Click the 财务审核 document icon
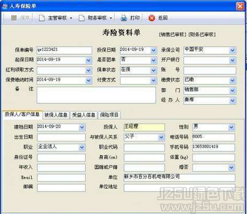Image resolution: width=247 pixels, height=214 pixels. point(81,18)
